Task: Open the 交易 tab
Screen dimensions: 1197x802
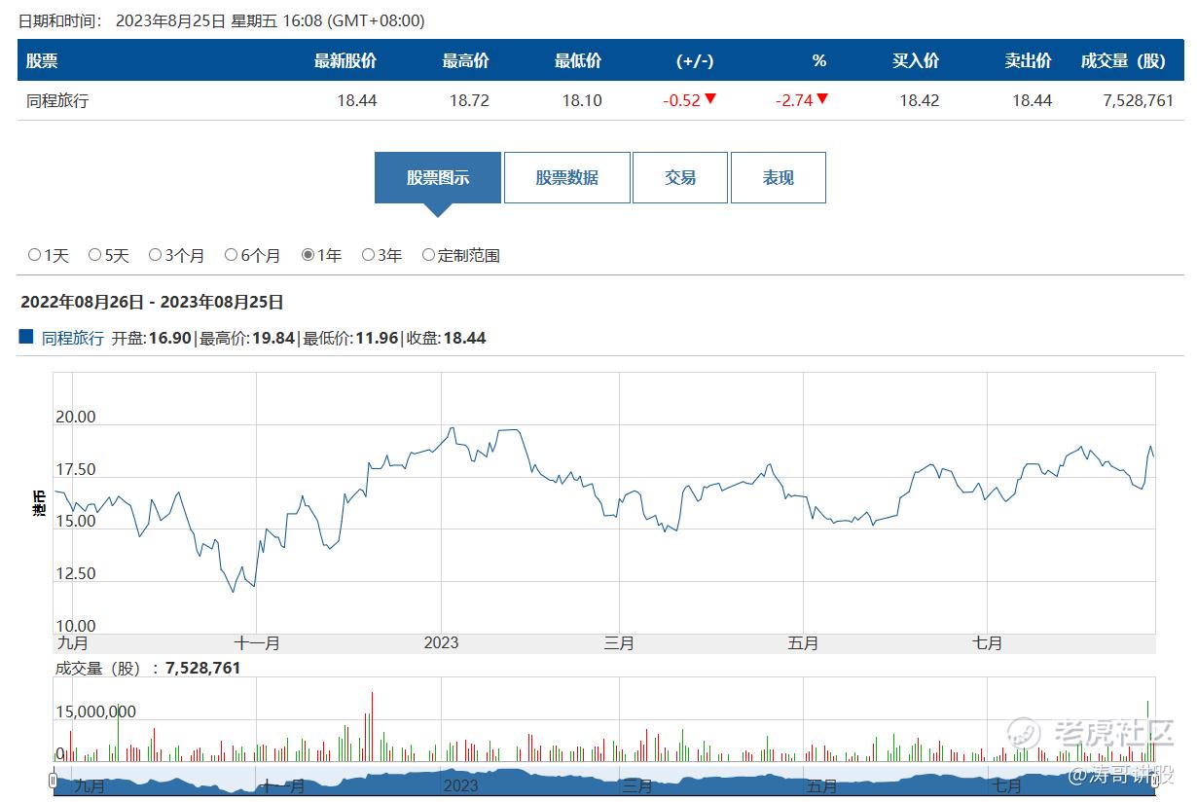Action: pyautogui.click(x=680, y=178)
